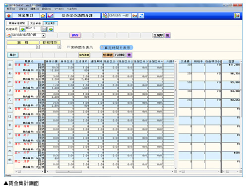Click the 交通費 column header
The width and height of the screenshot is (248, 189).
(x=185, y=62)
